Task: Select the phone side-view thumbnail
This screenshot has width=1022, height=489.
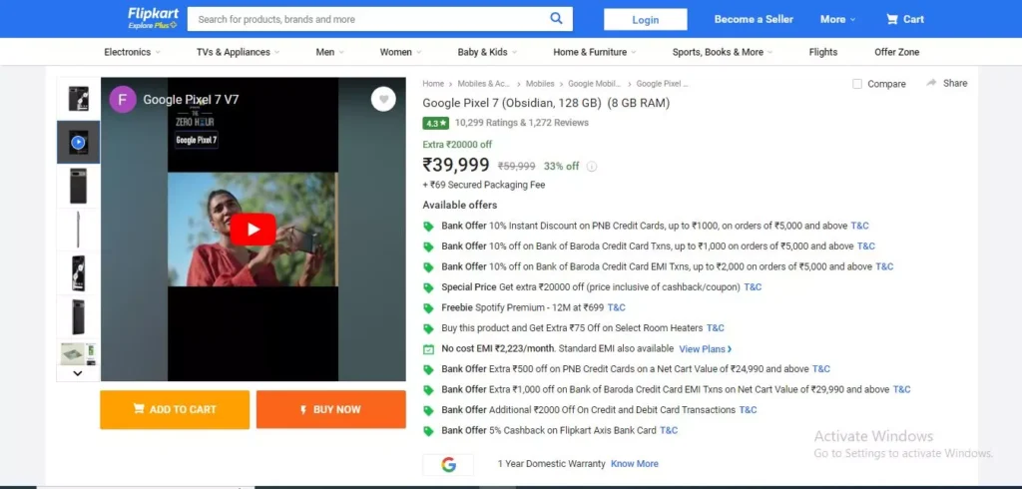Action: 78,230
